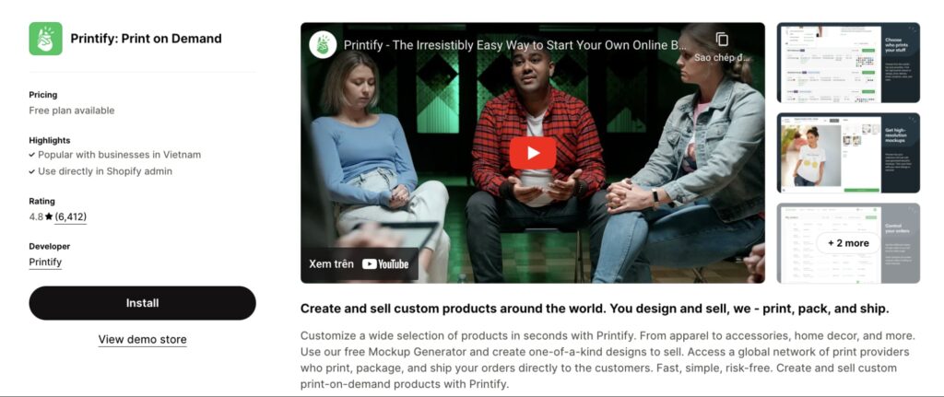Viewport: 944px width, 397px height.
Task: Click 'Printify: Print on Demand' app title
Action: pyautogui.click(x=146, y=39)
